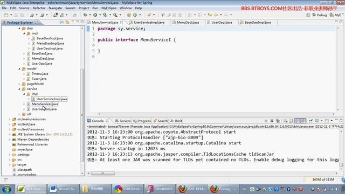Switch to the UserDaoI.java editor tab
The height and width of the screenshot is (194, 345).
222,23
